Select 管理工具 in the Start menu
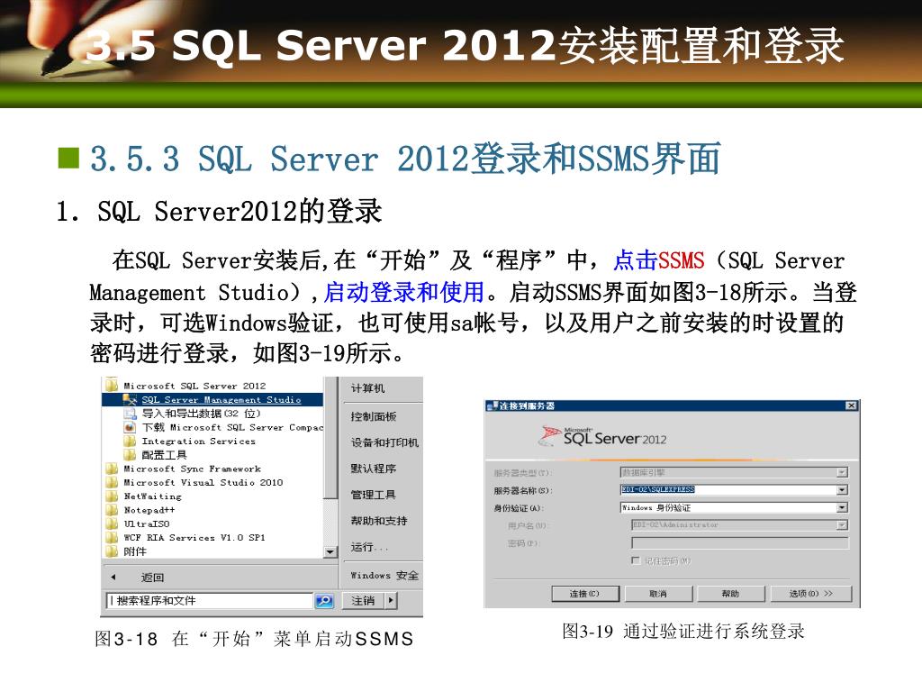The width and height of the screenshot is (922, 692). coord(374,495)
